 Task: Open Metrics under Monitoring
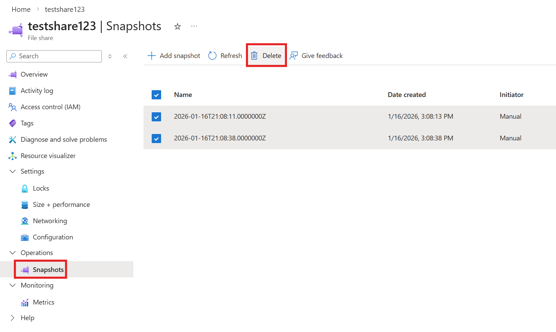[x=43, y=302]
